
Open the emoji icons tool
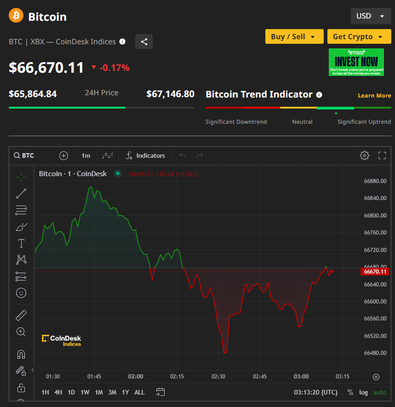point(21,293)
